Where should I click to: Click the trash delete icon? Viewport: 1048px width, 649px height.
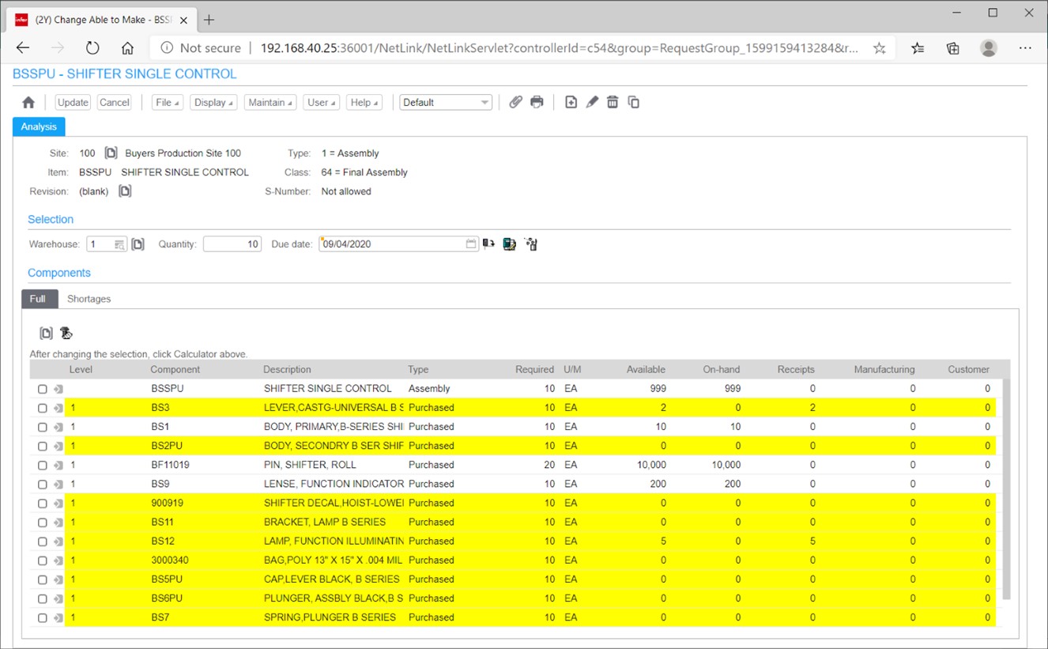click(613, 102)
